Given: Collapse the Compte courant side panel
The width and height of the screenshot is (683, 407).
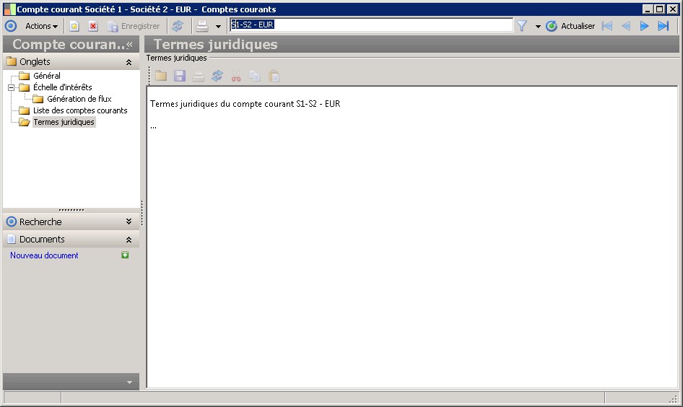Looking at the screenshot, I should (129, 45).
